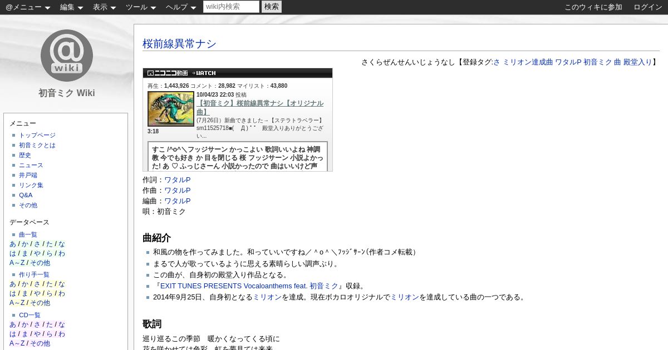The width and height of the screenshot is (668, 350).
Task: Open トップページ in sidebar menu
Action: point(37,135)
